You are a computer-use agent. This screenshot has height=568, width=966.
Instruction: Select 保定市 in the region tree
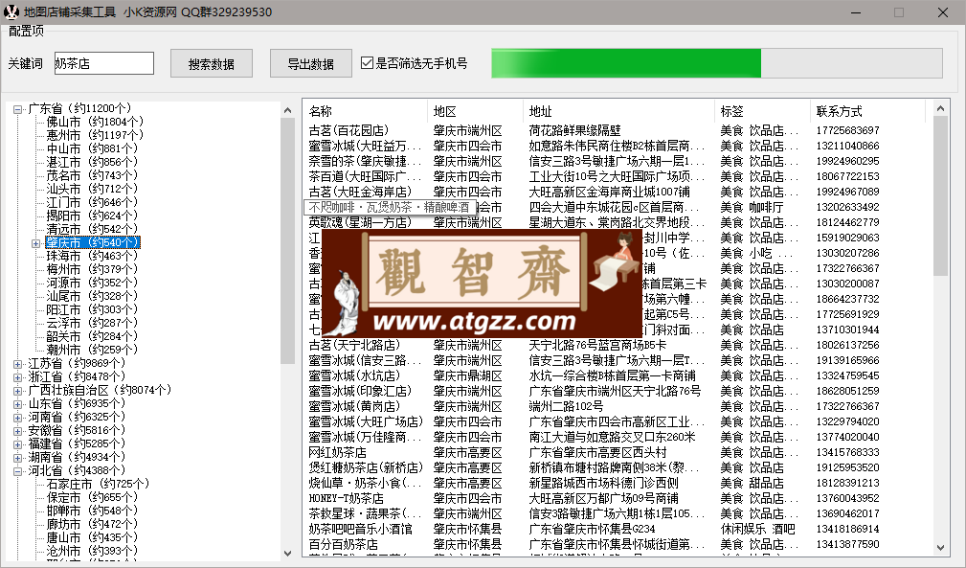point(92,497)
